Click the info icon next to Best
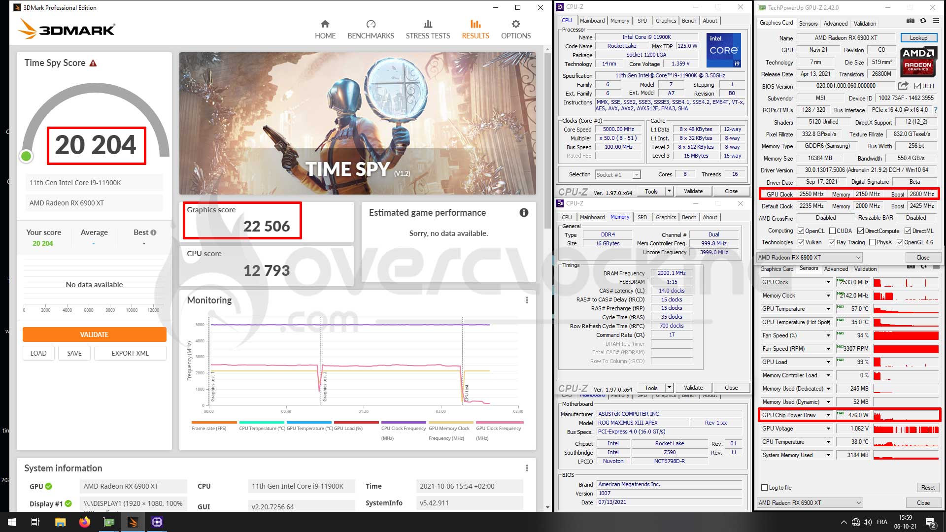 click(153, 233)
